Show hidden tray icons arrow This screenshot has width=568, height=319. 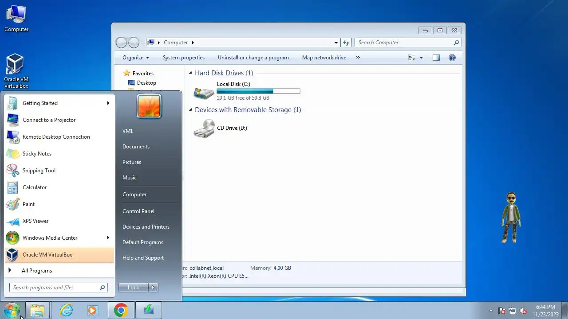tap(491, 311)
